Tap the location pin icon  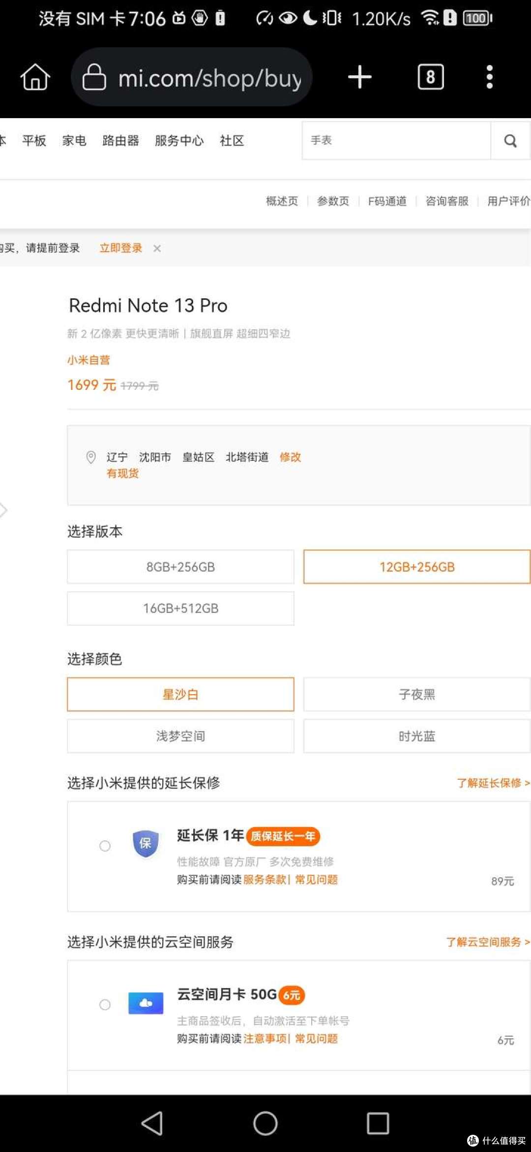point(91,457)
